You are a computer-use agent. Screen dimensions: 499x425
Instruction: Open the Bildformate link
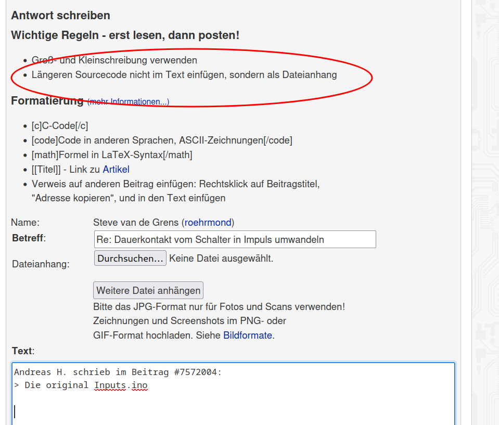tap(248, 336)
